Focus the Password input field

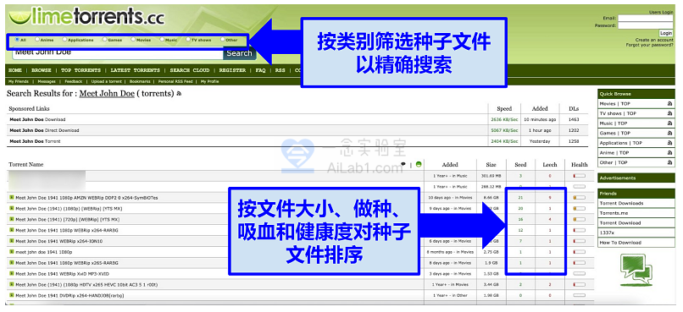click(646, 25)
